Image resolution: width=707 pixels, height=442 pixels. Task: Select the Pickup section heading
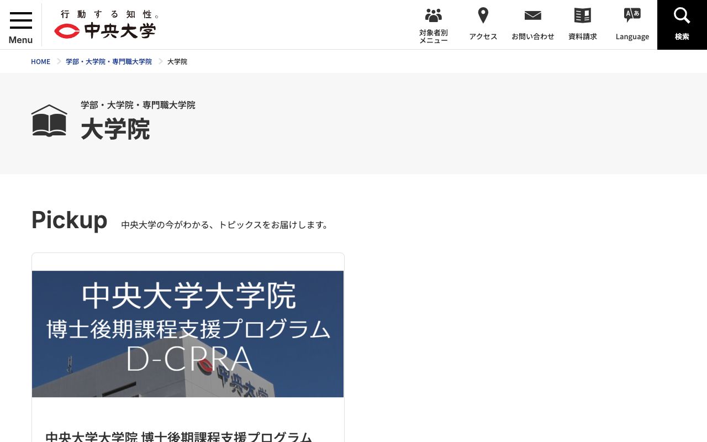70,220
